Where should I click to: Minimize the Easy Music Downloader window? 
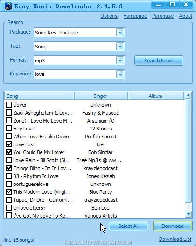[x=158, y=5]
